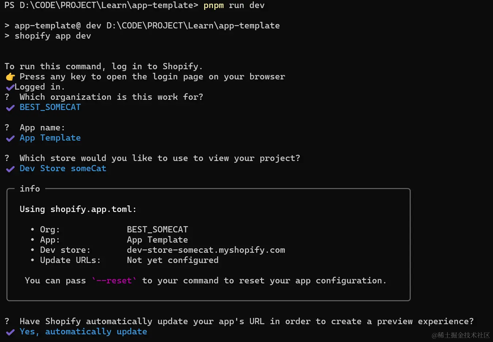
Task: Click the pointing hand emoji icon
Action: tap(10, 77)
